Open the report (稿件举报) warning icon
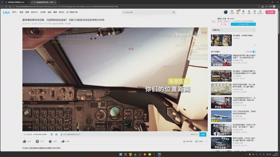Viewport: 280px width, 157px height. [184, 141]
